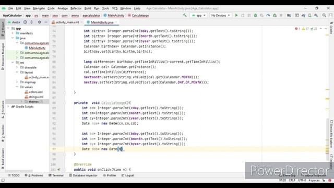Click the red error count indicator
This screenshot has height=188, width=334.
[297, 29]
